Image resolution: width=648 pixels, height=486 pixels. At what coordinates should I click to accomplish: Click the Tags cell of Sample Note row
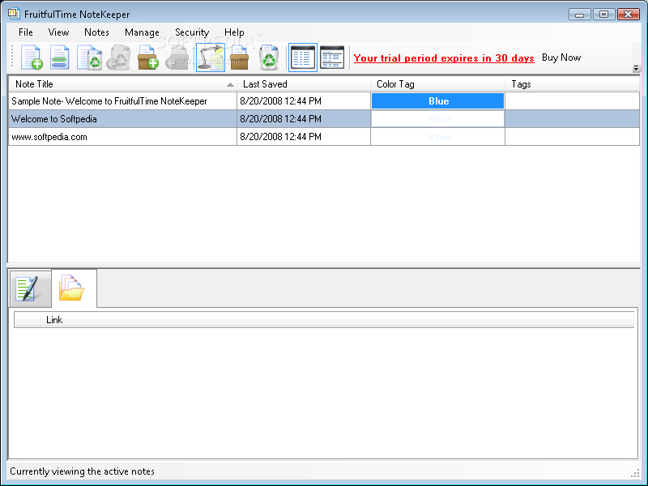tap(572, 100)
